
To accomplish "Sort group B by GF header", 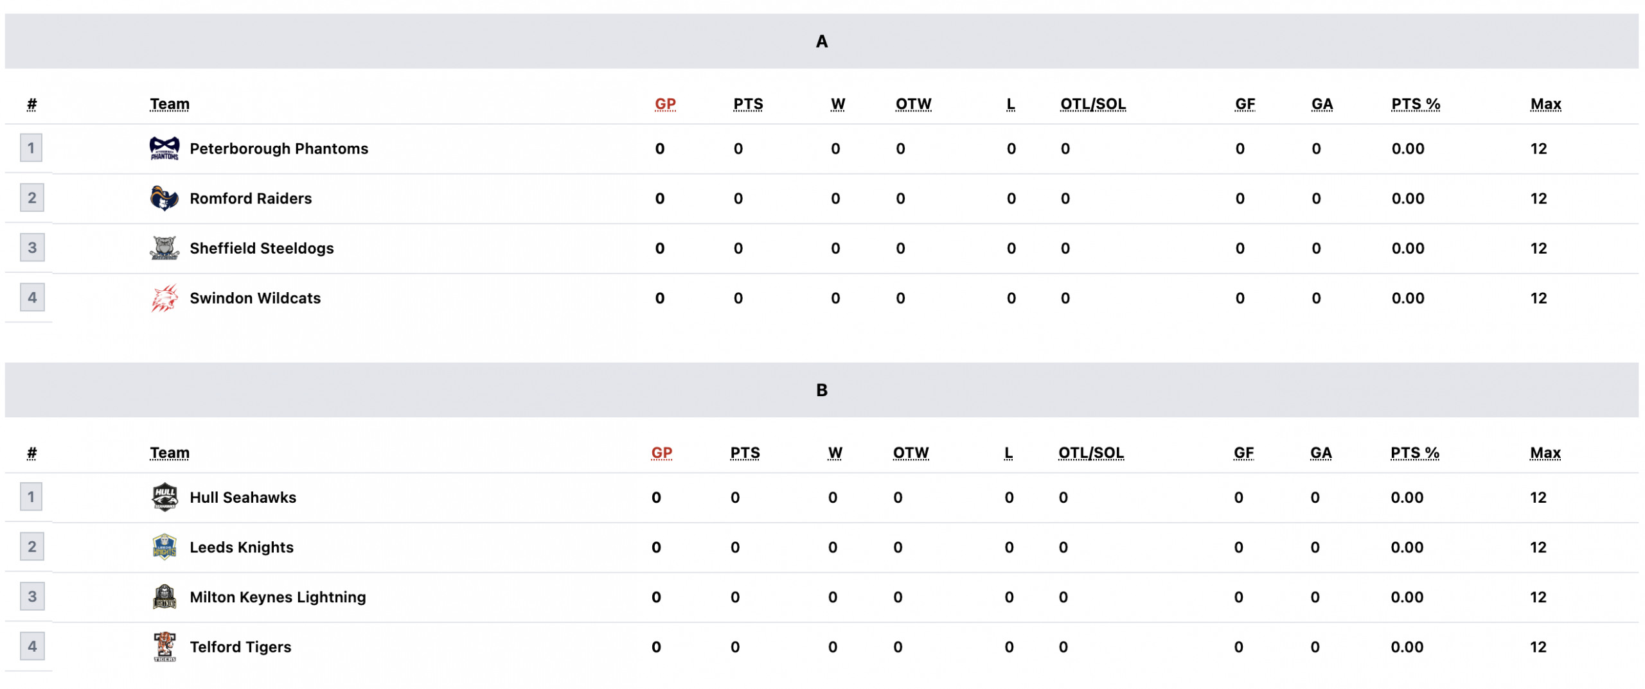I will (1243, 453).
